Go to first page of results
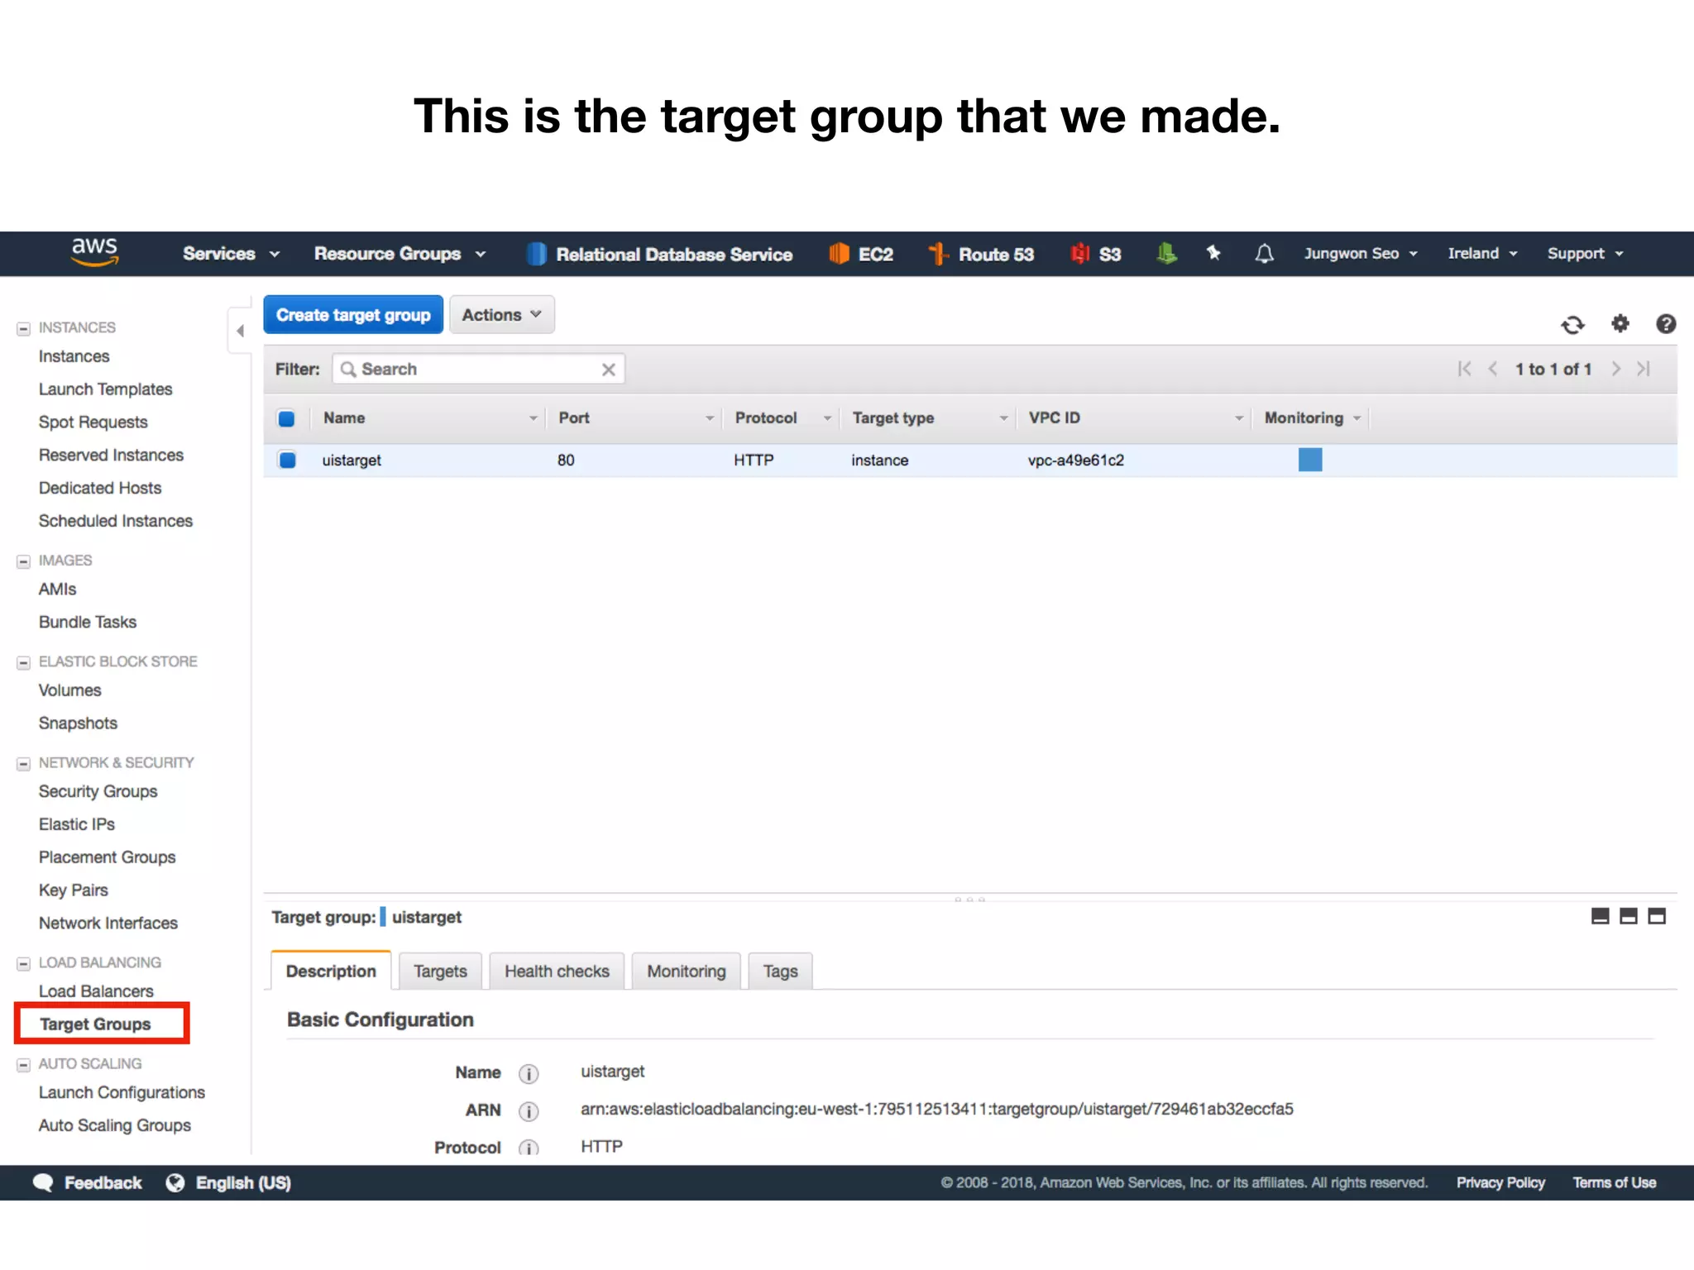Screen dimensions: 1694x1270 [x=1464, y=369]
